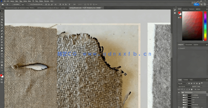Viewport: 208px width, 108px height.
Task: Switch to the Swatches panel tab
Action: (x=185, y=9)
